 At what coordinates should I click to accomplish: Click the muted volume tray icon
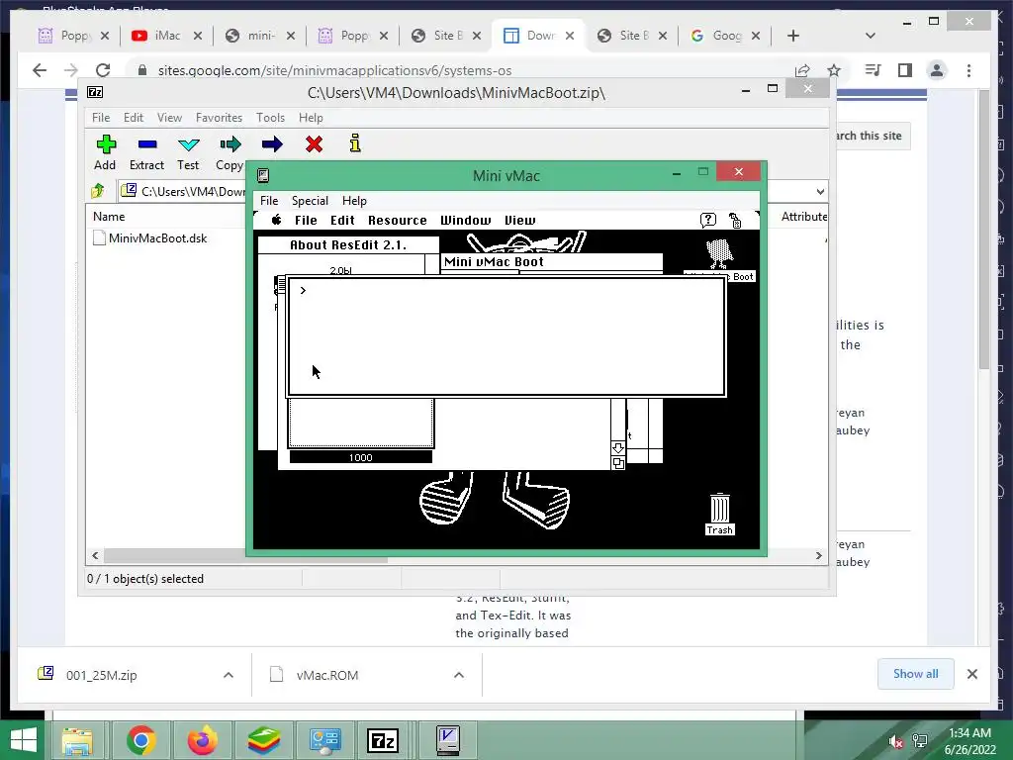[x=895, y=741]
